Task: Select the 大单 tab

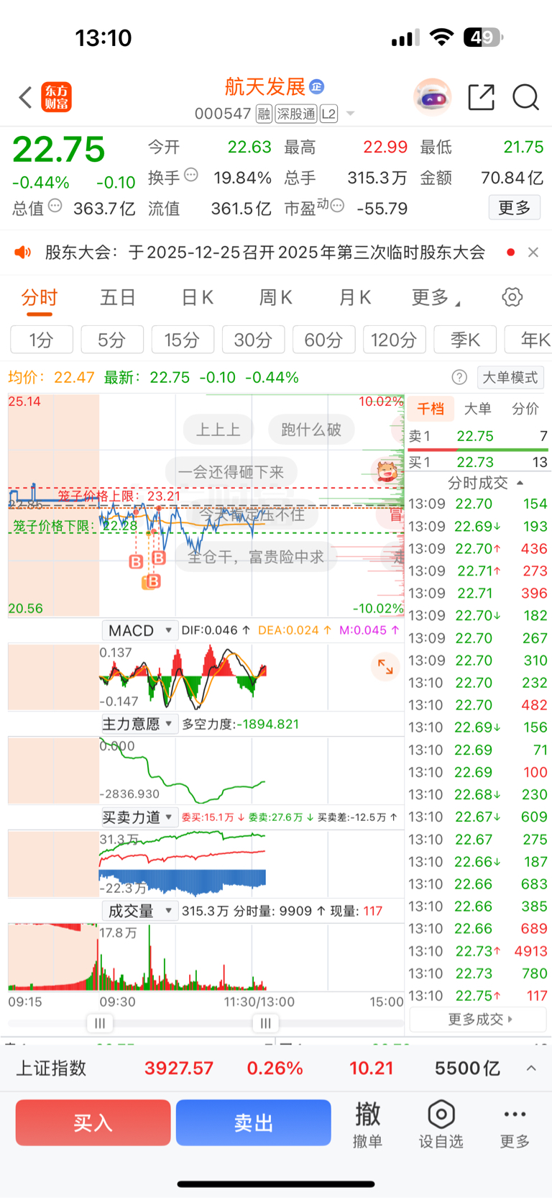Action: tap(477, 409)
